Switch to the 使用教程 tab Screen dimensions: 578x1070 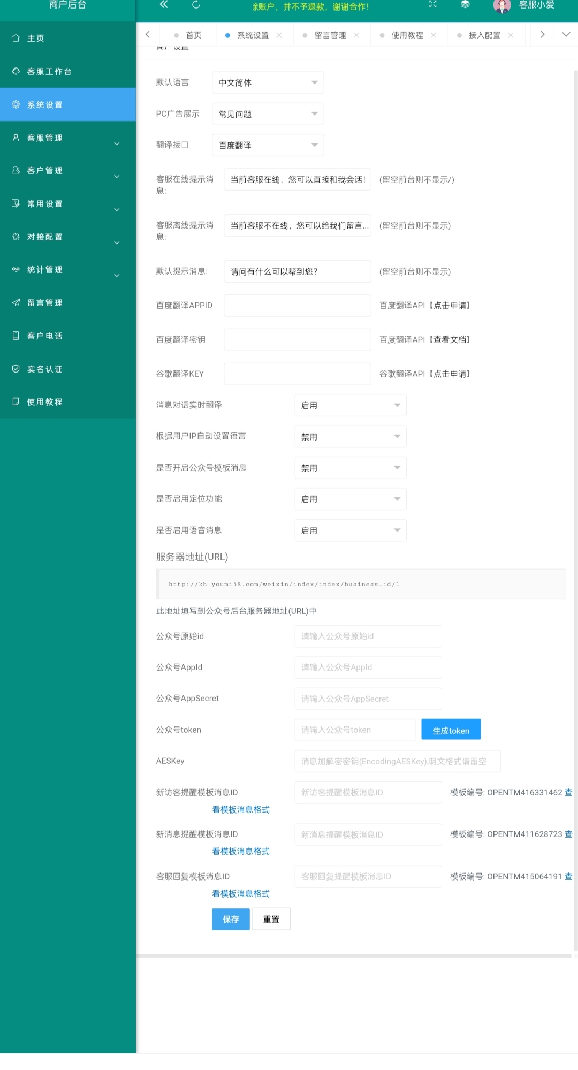pyautogui.click(x=407, y=35)
